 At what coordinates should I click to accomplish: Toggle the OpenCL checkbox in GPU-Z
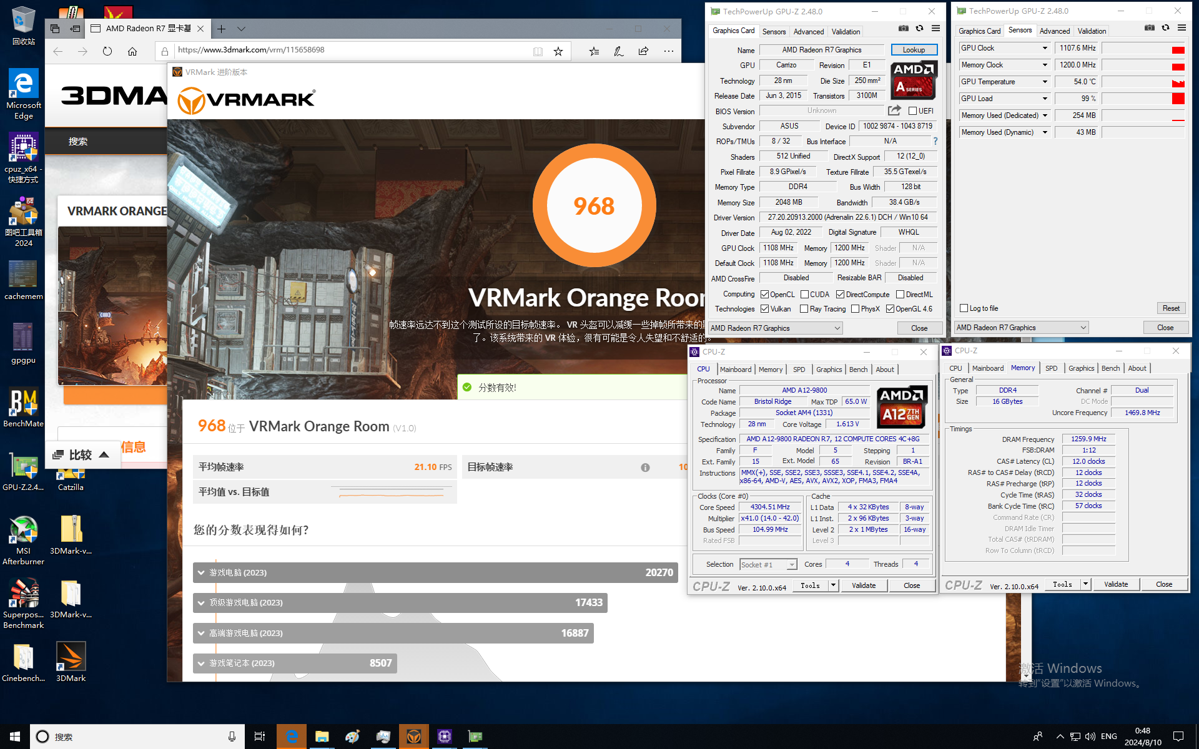pyautogui.click(x=764, y=295)
